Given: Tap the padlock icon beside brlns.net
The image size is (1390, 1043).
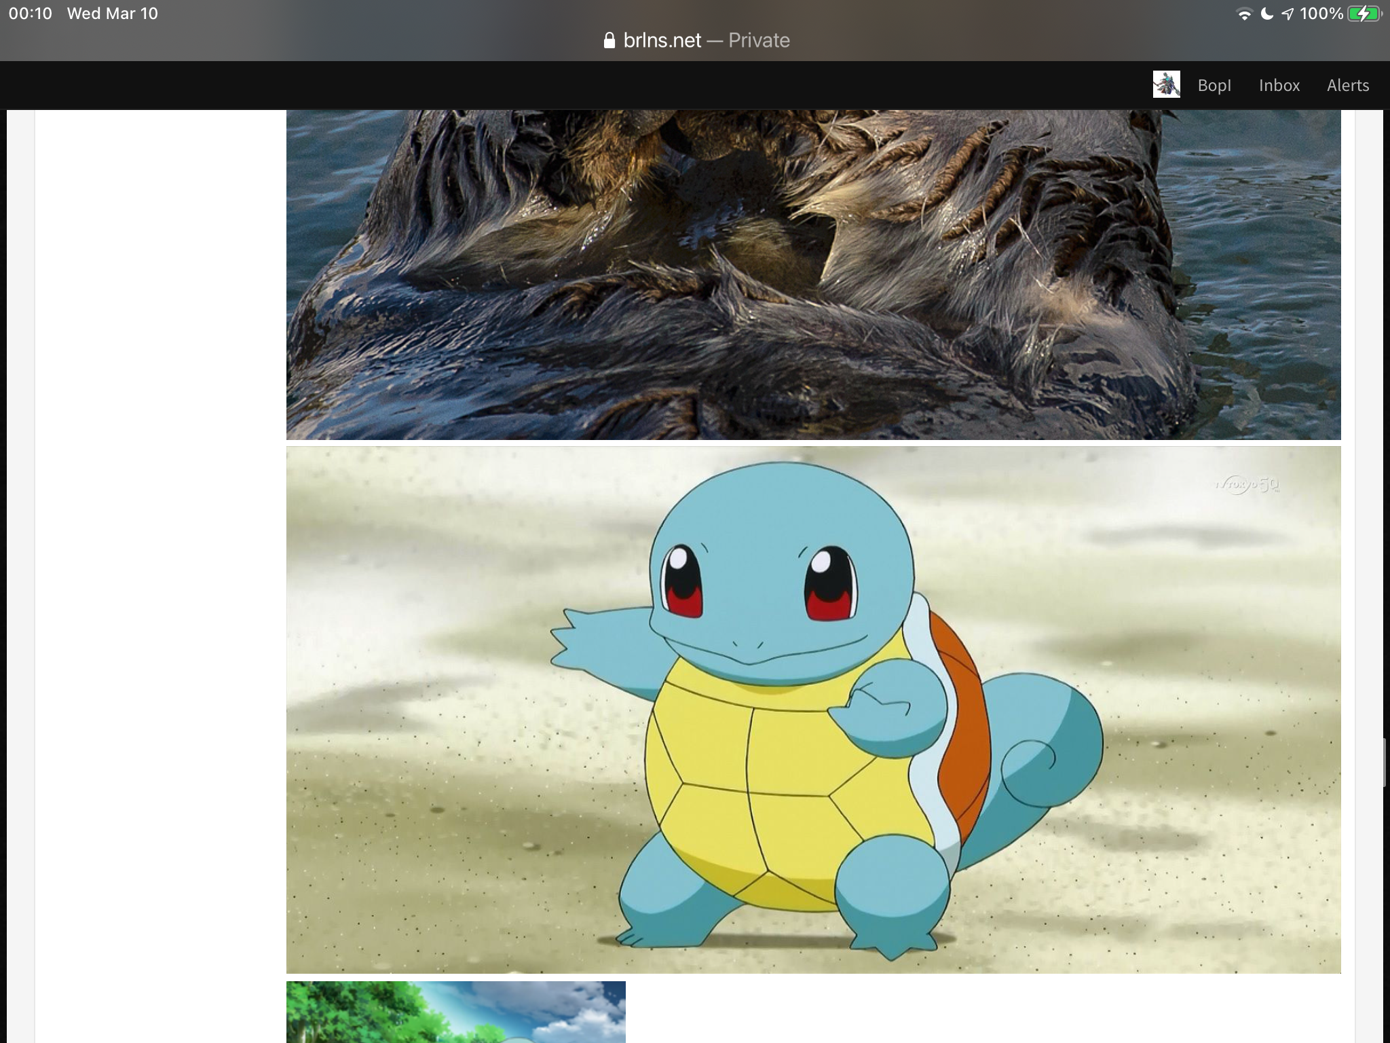Looking at the screenshot, I should (609, 41).
